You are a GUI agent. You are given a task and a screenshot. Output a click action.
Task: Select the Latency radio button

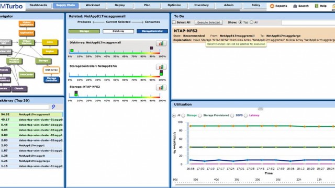point(245,115)
